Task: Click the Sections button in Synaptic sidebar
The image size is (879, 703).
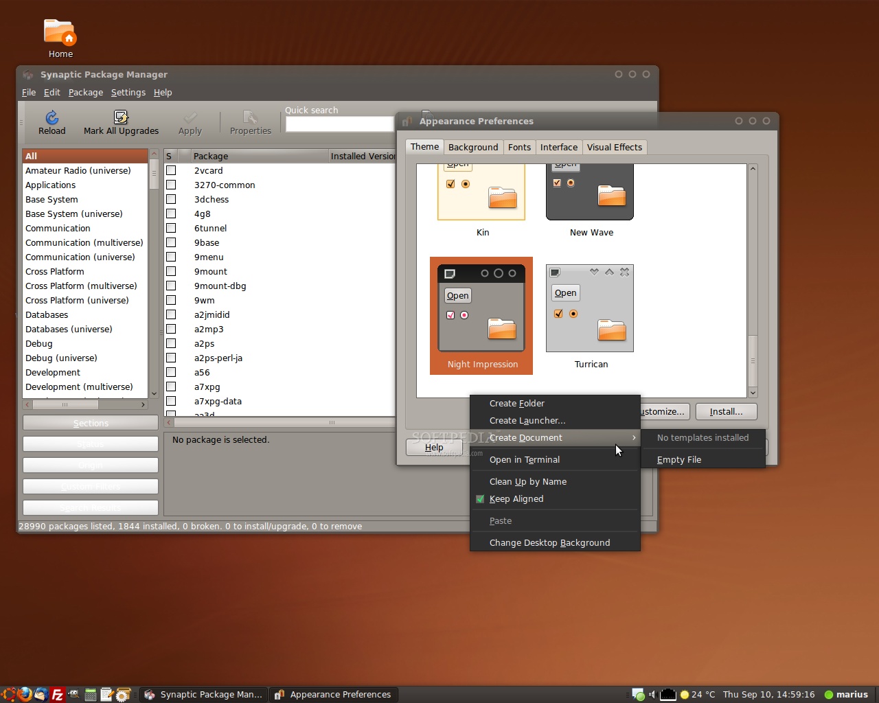Action: pyautogui.click(x=90, y=423)
